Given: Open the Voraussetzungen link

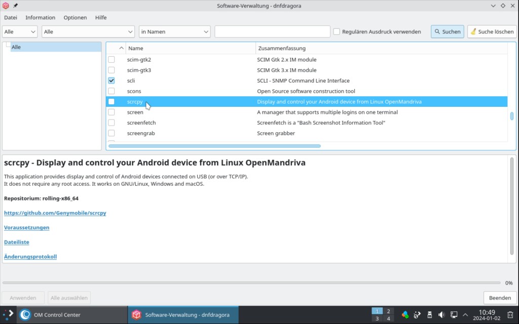Looking at the screenshot, I should (x=26, y=227).
